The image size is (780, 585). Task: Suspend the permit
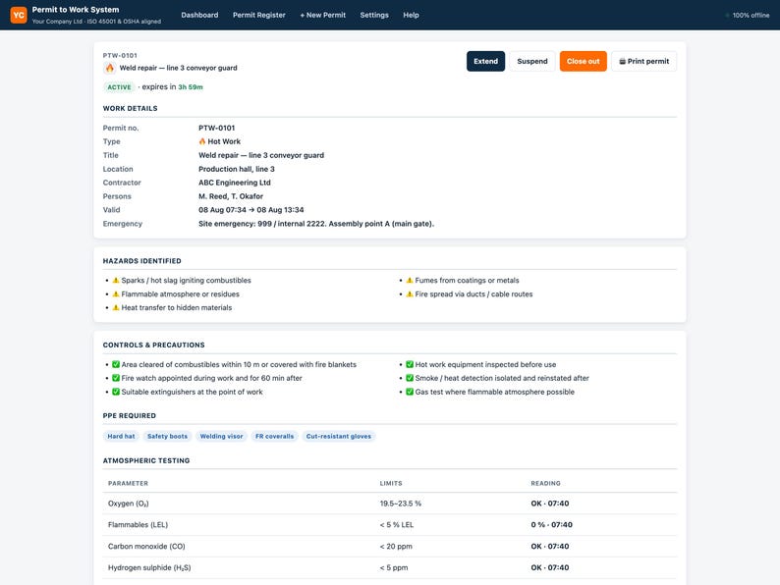point(532,61)
